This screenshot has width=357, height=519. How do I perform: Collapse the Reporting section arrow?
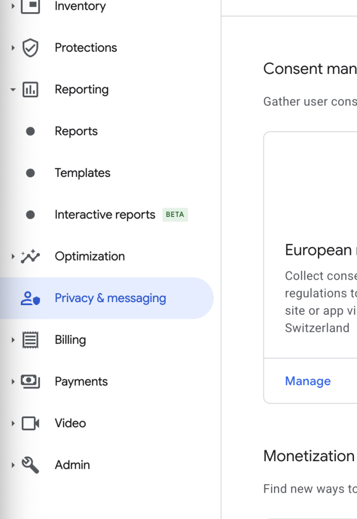(13, 89)
